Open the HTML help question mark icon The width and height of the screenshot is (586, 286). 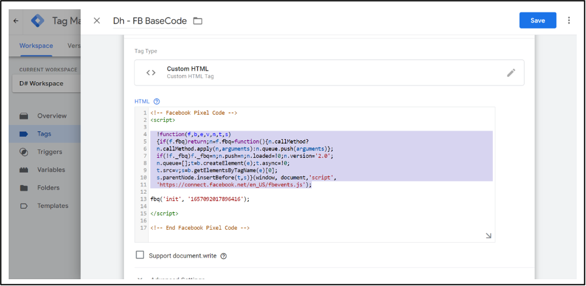click(157, 102)
